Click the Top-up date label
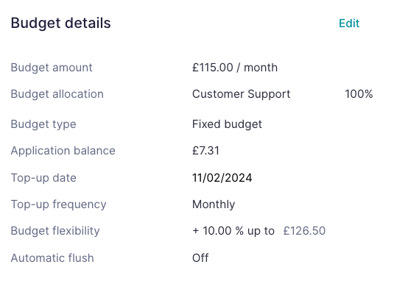The image size is (394, 281). tap(43, 178)
